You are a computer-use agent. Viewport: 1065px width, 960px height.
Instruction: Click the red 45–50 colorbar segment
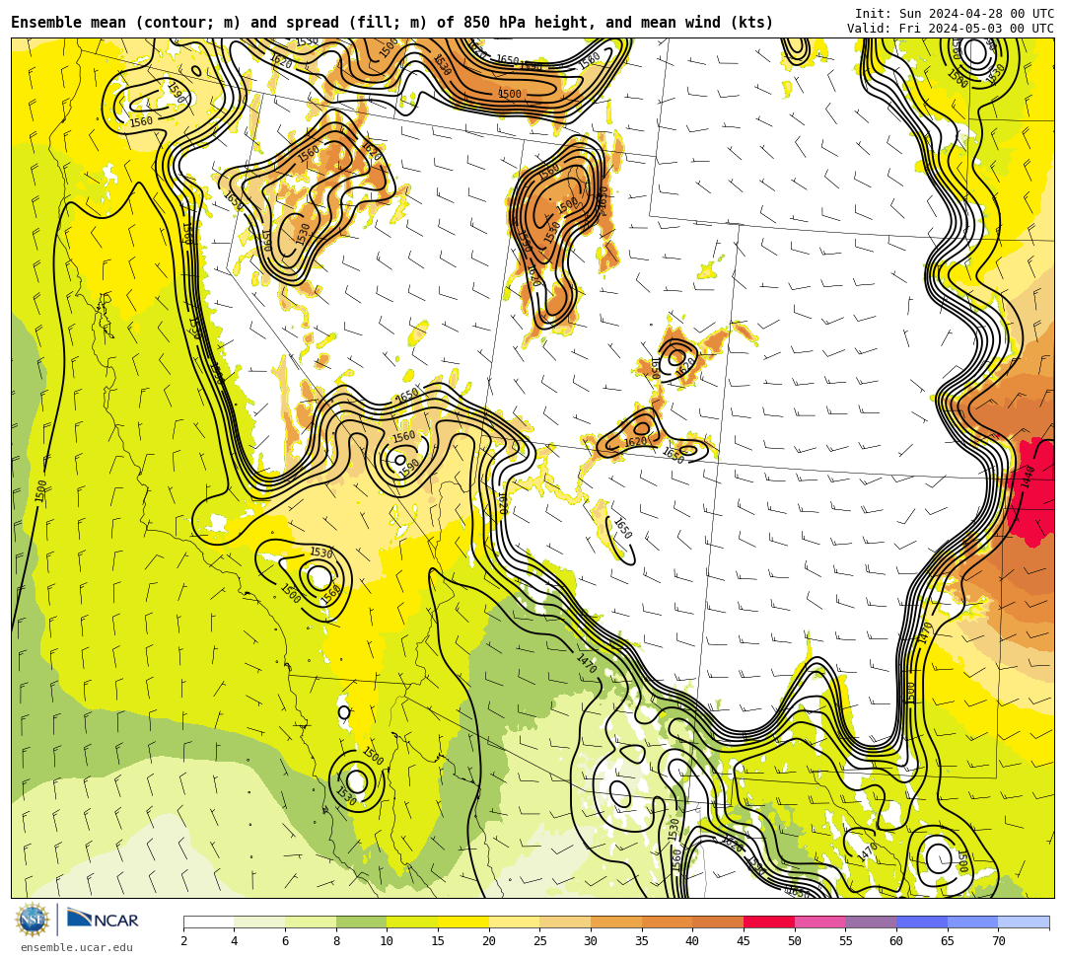click(x=769, y=922)
